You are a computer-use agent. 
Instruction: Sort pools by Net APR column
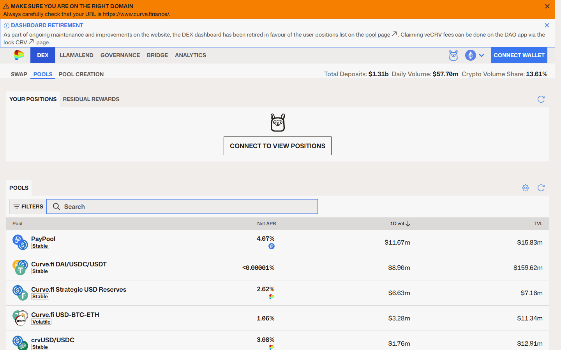point(266,224)
